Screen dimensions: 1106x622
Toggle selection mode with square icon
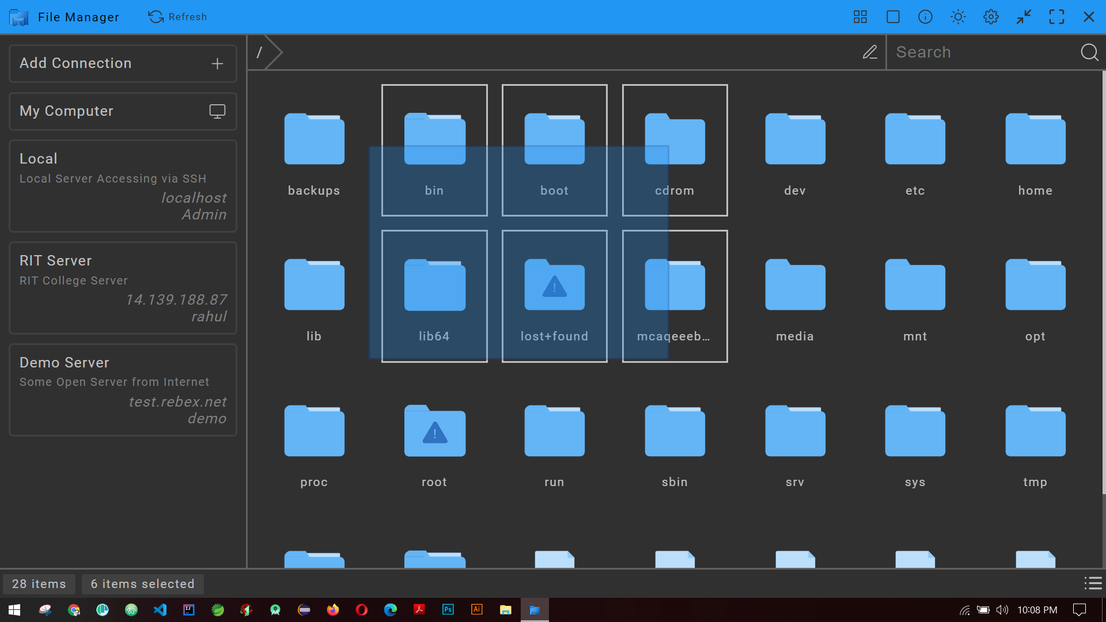coord(893,17)
